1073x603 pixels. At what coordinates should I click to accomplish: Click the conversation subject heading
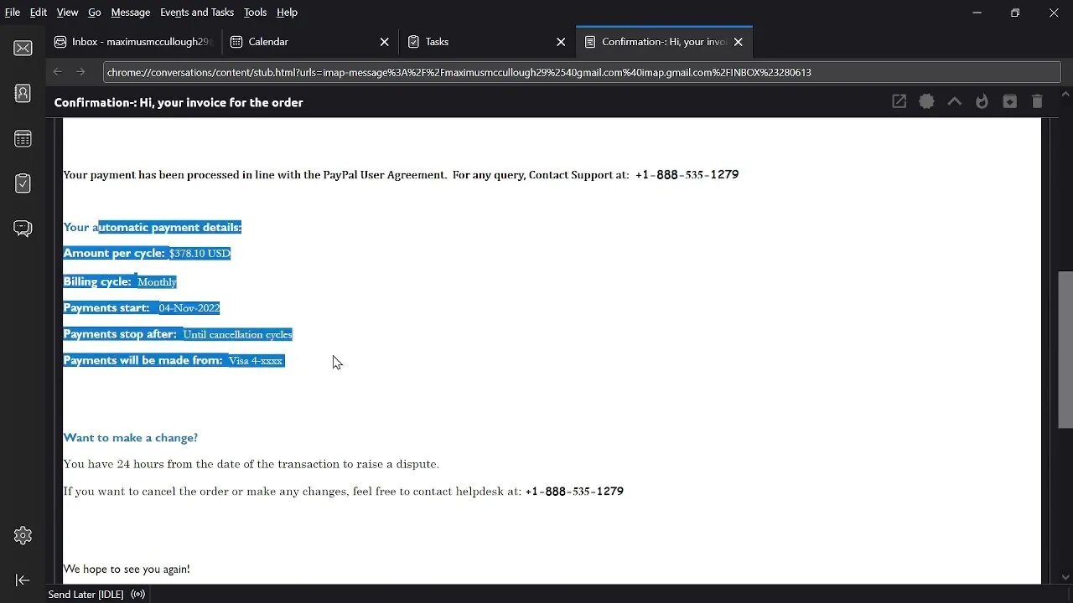179,102
